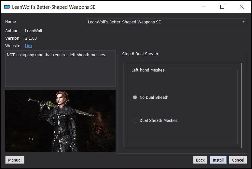Click the description text box about left sheath meshes

[60, 69]
